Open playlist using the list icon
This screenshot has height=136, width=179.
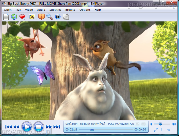(x=162, y=130)
